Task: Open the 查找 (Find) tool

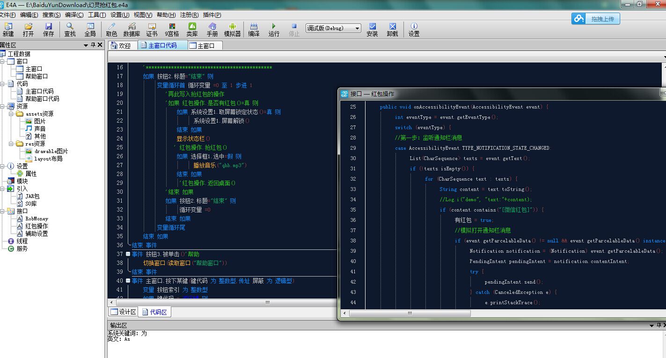Action: pos(70,29)
